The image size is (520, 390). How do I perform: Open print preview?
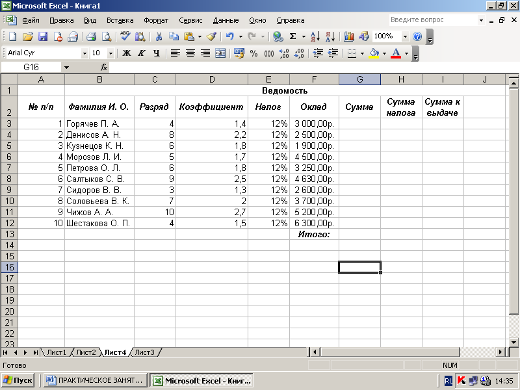click(x=107, y=36)
